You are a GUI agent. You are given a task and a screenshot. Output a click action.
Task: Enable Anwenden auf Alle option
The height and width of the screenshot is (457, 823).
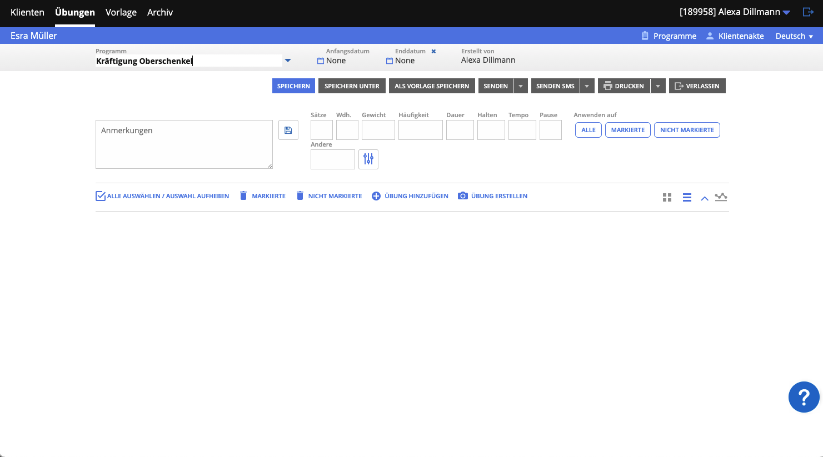coord(588,129)
